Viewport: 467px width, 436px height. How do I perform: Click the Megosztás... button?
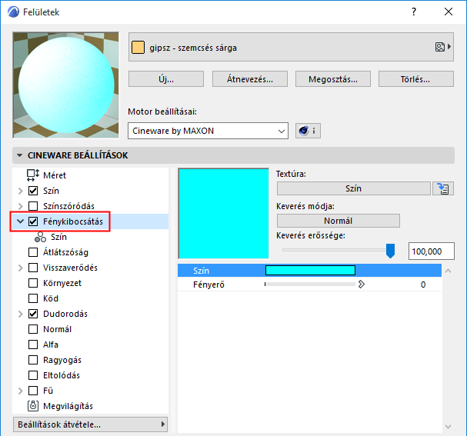[333, 79]
